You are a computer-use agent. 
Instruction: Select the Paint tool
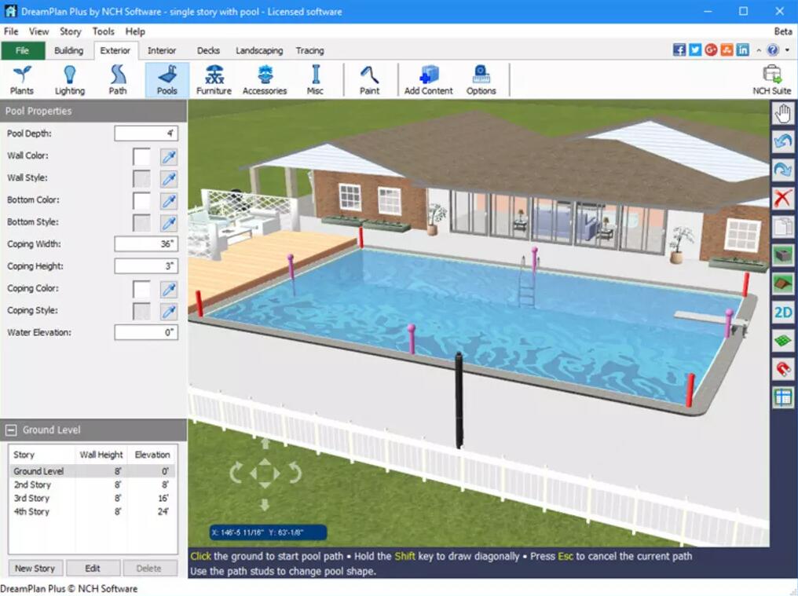(x=369, y=79)
